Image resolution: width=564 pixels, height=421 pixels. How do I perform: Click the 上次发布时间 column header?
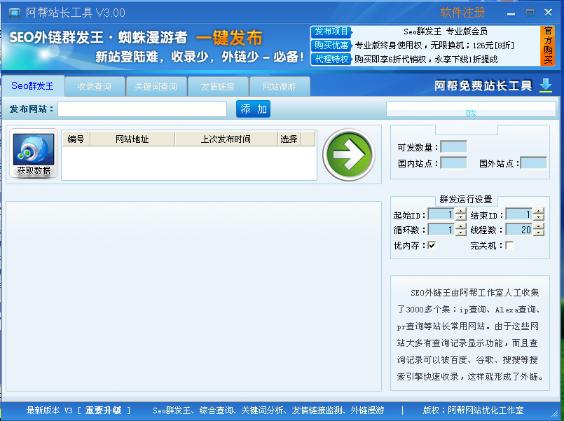pyautogui.click(x=225, y=139)
